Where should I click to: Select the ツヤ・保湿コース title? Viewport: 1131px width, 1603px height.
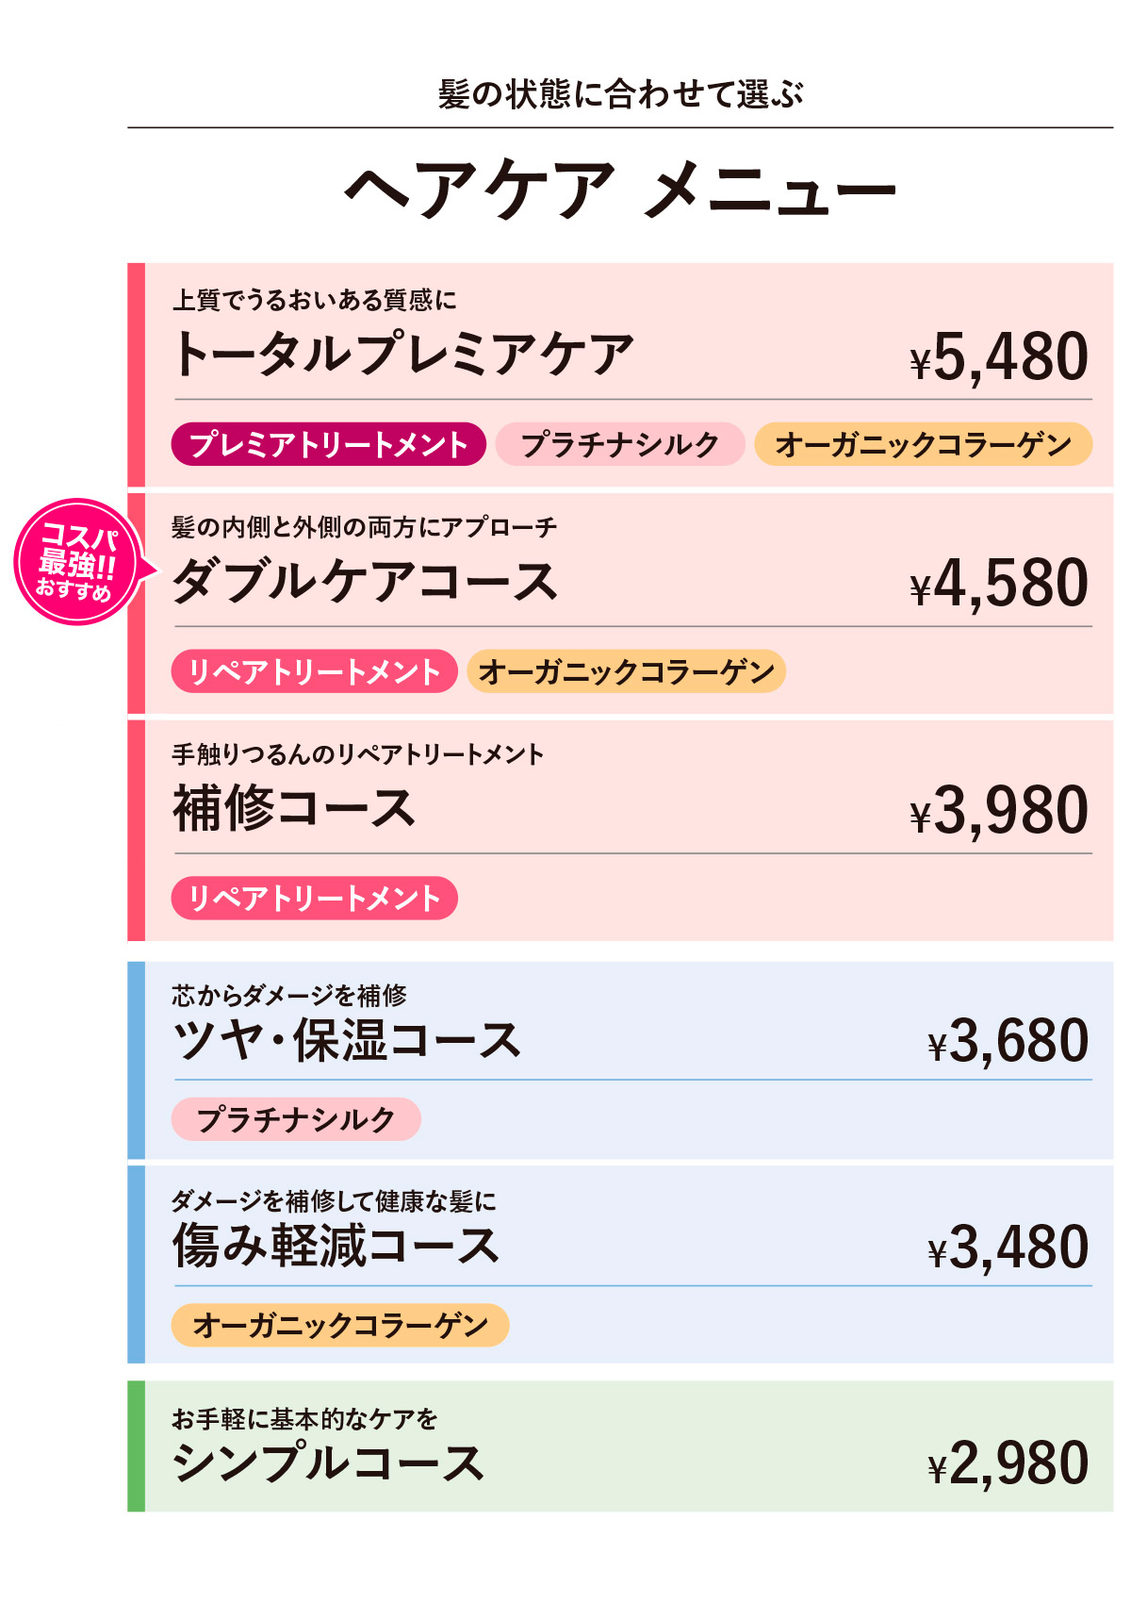pos(347,1041)
